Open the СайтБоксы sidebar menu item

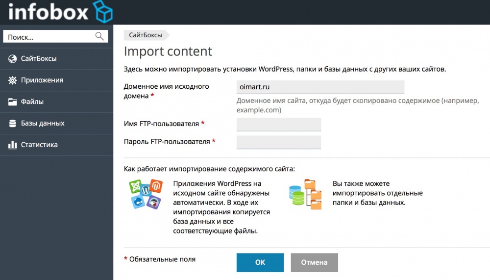[x=39, y=59]
